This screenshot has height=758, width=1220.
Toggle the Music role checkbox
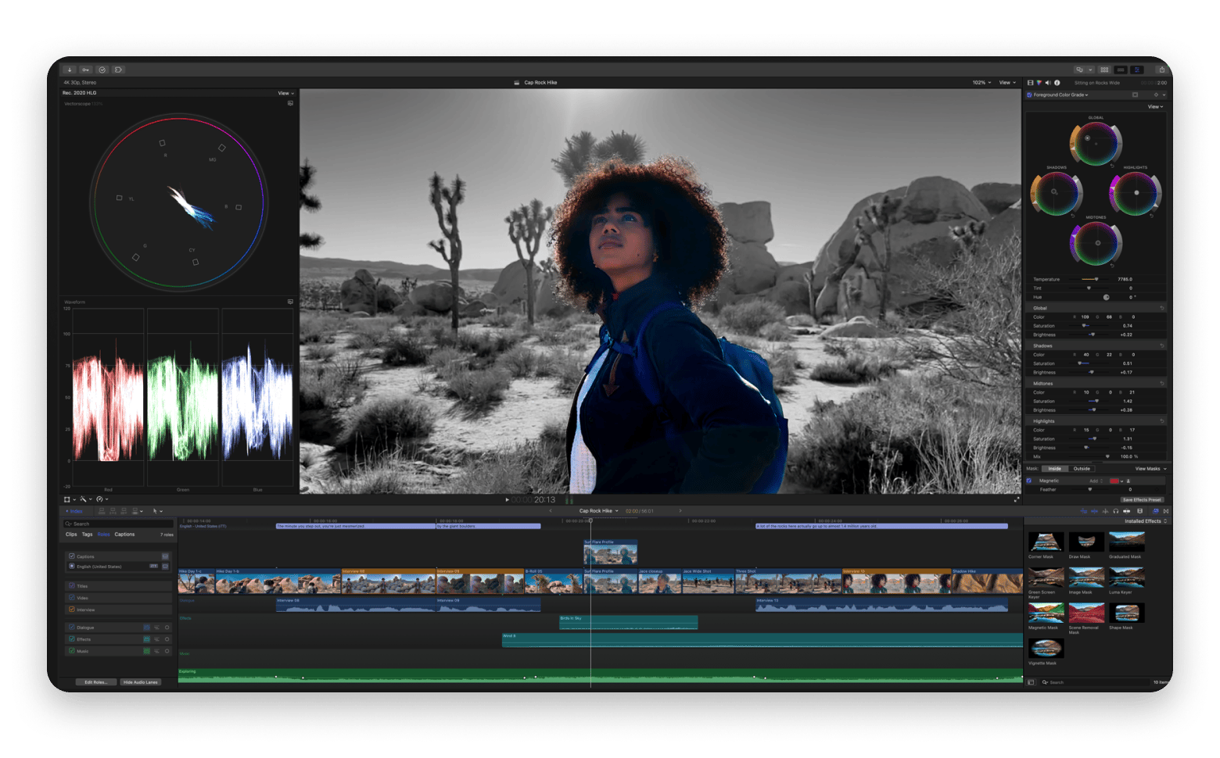[x=72, y=651]
